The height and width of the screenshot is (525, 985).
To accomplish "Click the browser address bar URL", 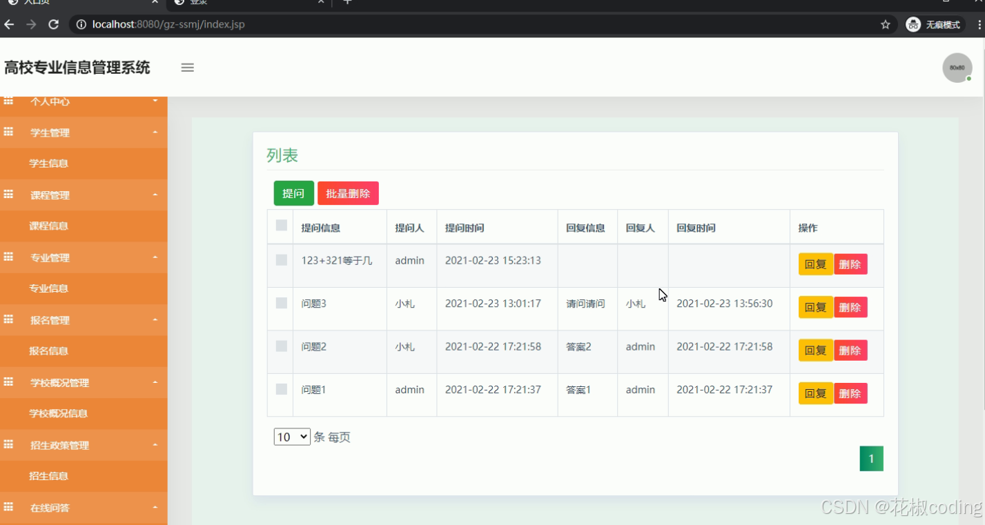I will [168, 24].
